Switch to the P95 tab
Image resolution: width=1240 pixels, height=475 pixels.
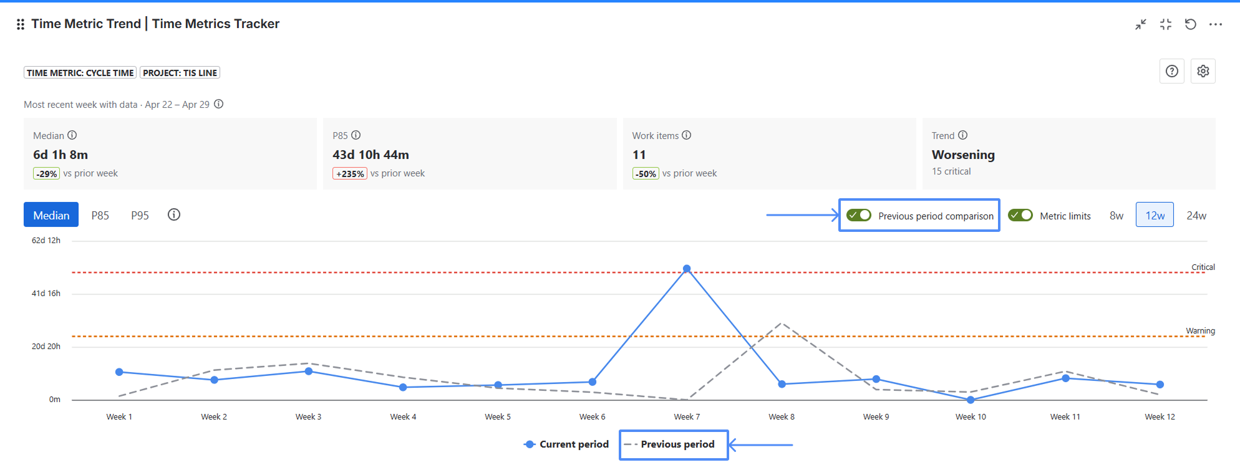point(140,215)
